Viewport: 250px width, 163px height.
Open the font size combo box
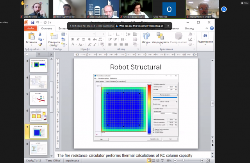(x=100, y=34)
